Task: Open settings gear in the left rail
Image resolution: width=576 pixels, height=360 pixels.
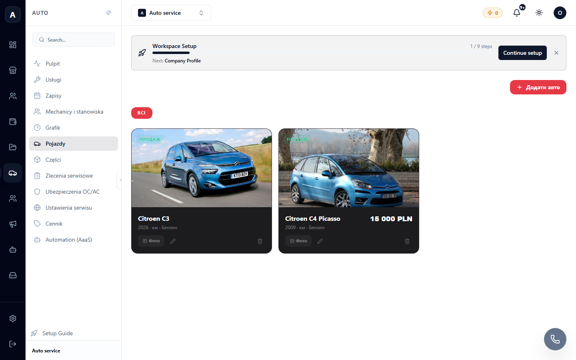Action: (x=13, y=318)
